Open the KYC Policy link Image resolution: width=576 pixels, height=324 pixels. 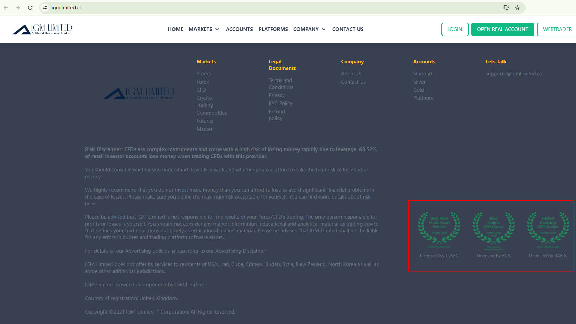[x=281, y=103]
